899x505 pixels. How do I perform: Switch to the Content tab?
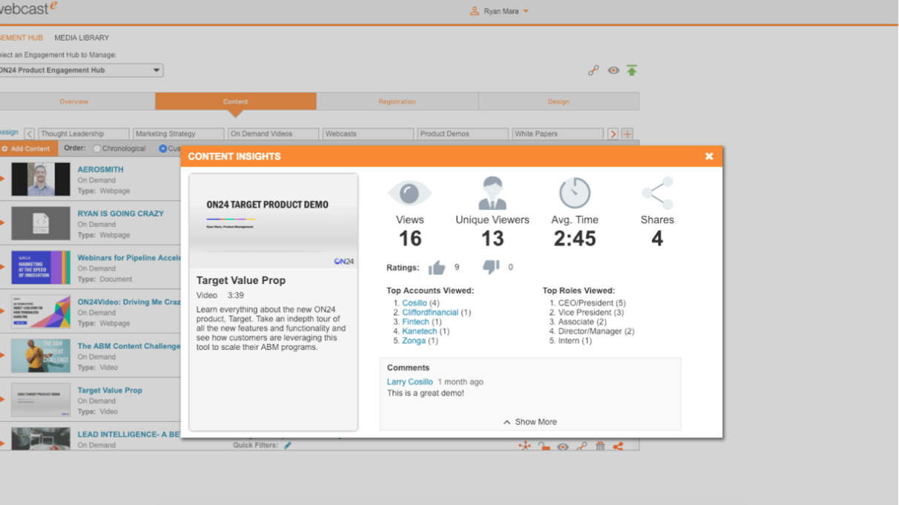pyautogui.click(x=236, y=102)
